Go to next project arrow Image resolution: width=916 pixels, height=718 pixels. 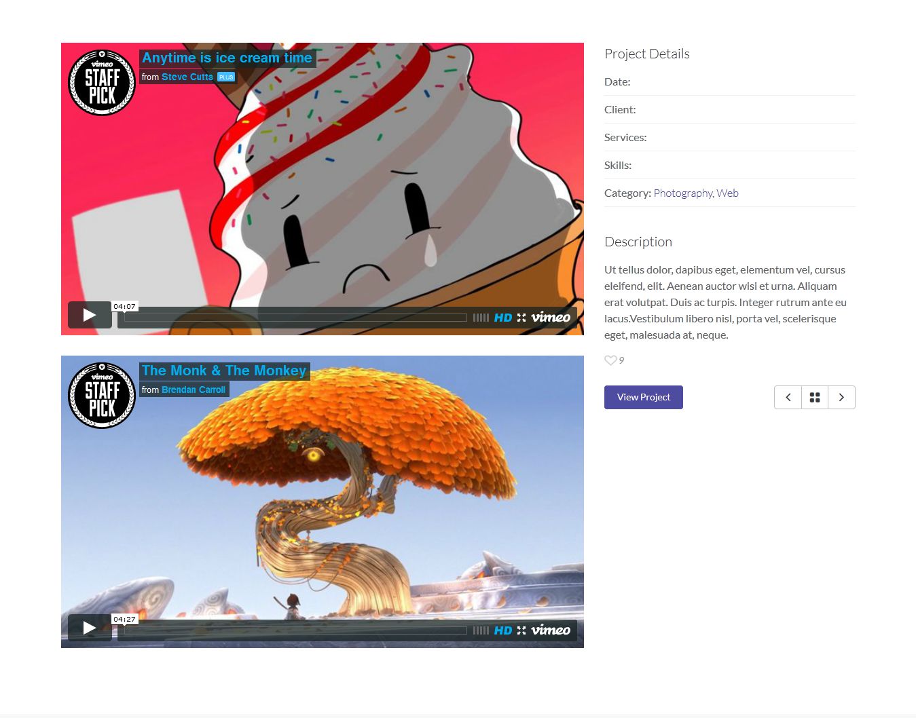(841, 398)
